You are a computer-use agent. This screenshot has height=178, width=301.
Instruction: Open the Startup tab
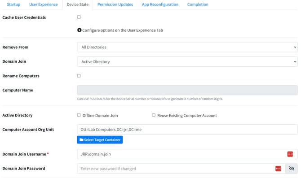(x=13, y=4)
